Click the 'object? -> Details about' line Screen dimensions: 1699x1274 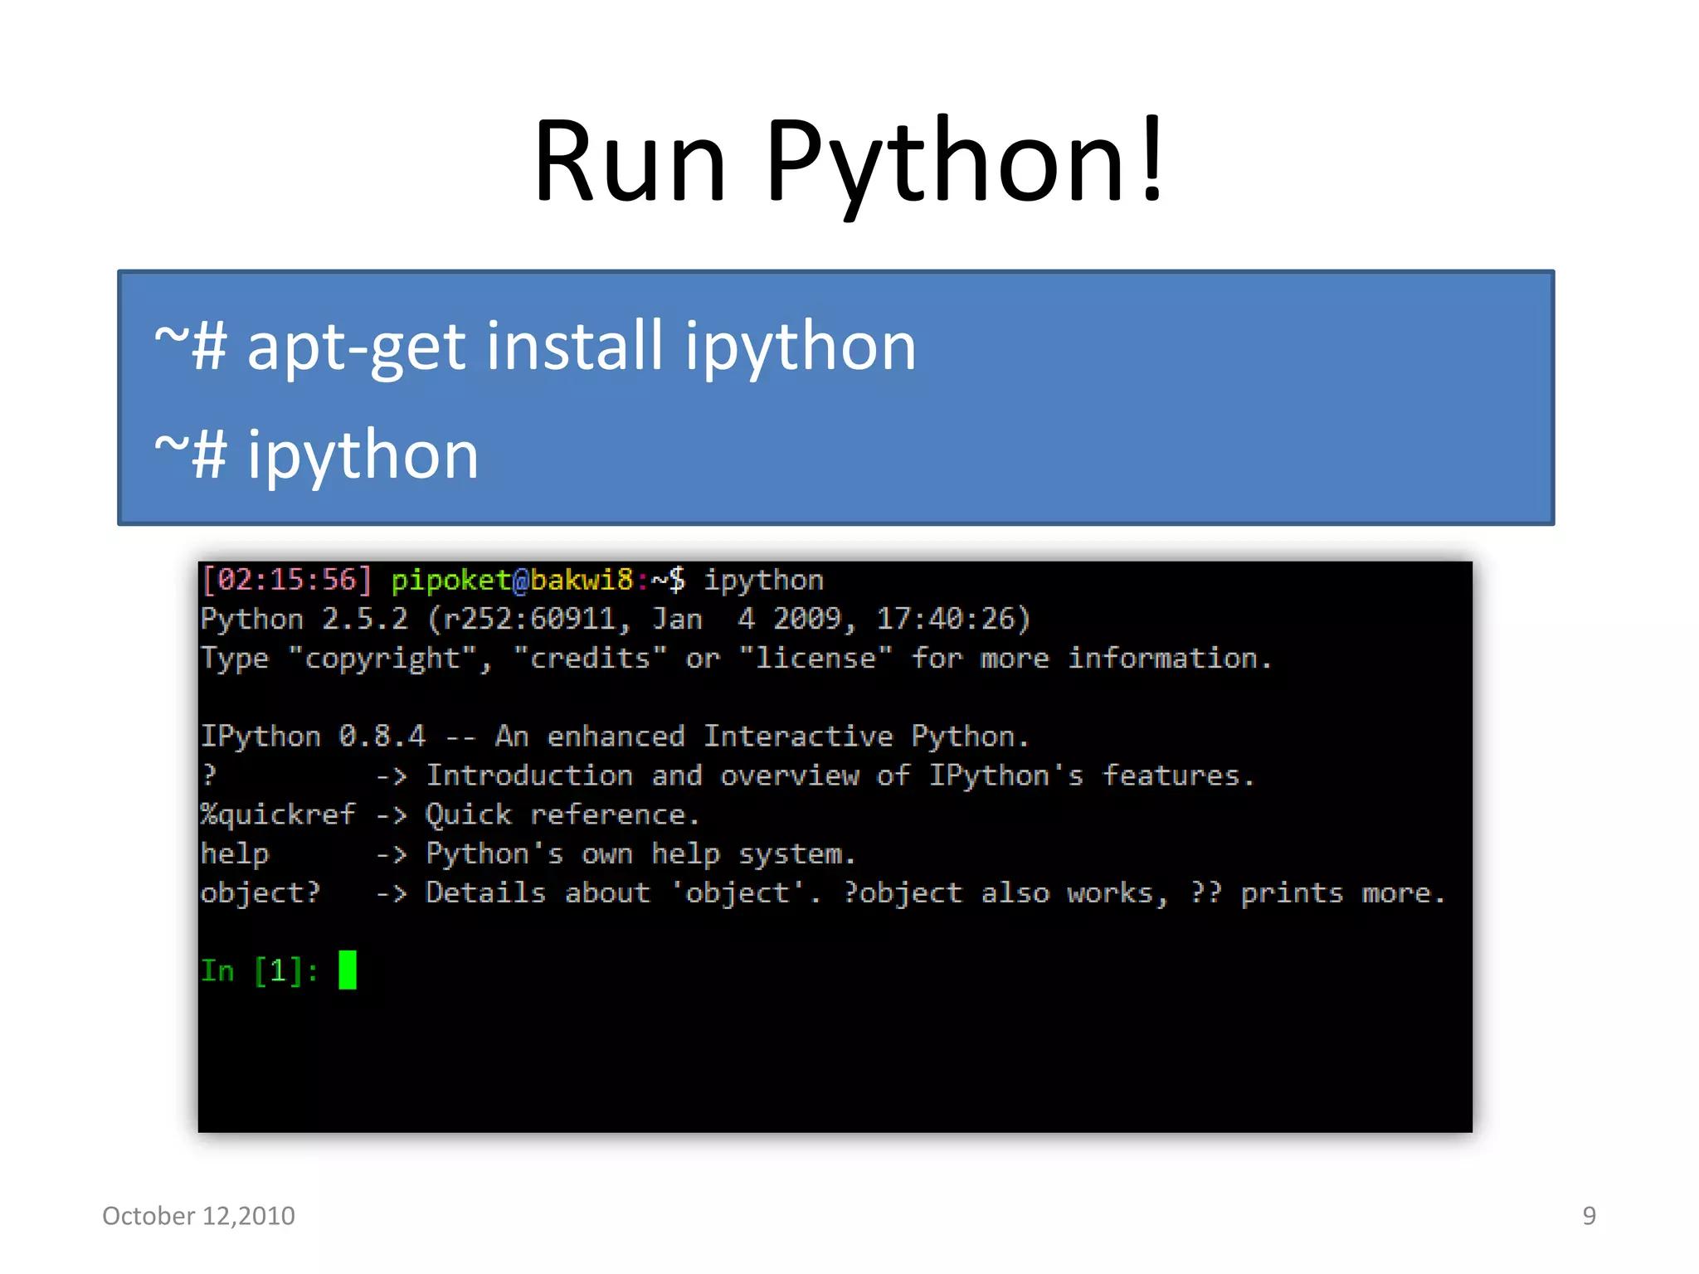823,893
